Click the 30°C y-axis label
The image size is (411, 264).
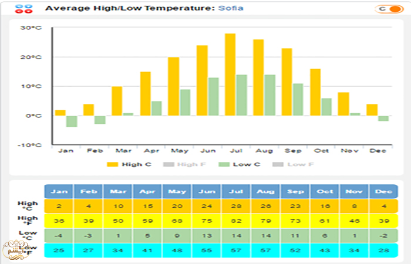[31, 28]
